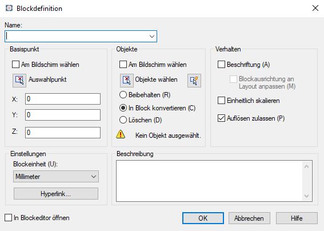Open the quick select icon with lightning bolt
The image size is (324, 231).
(194, 81)
